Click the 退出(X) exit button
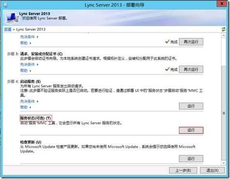 pos(212,170)
